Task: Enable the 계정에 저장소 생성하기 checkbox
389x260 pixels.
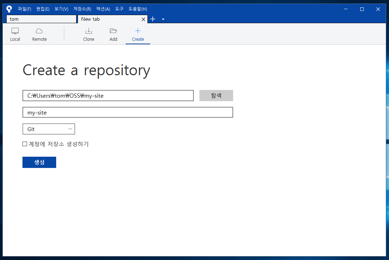Action: click(x=25, y=144)
